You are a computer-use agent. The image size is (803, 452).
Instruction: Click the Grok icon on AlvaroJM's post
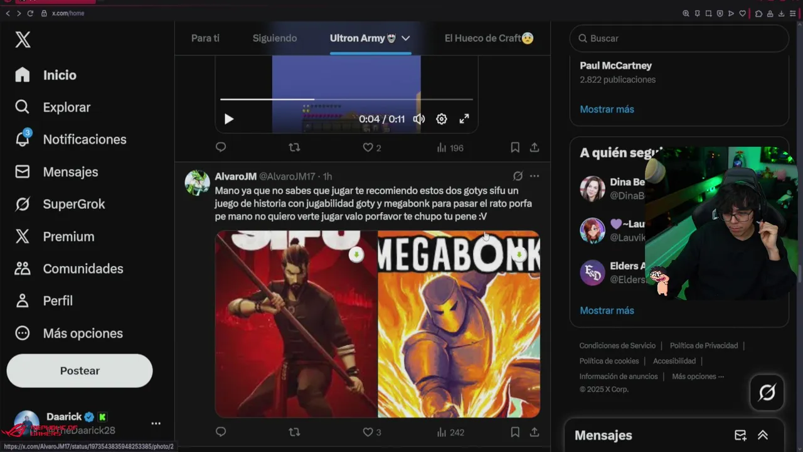click(518, 176)
